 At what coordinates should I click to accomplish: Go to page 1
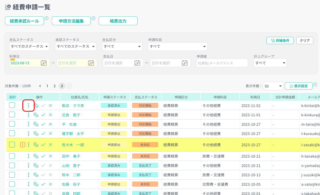point(47,86)
